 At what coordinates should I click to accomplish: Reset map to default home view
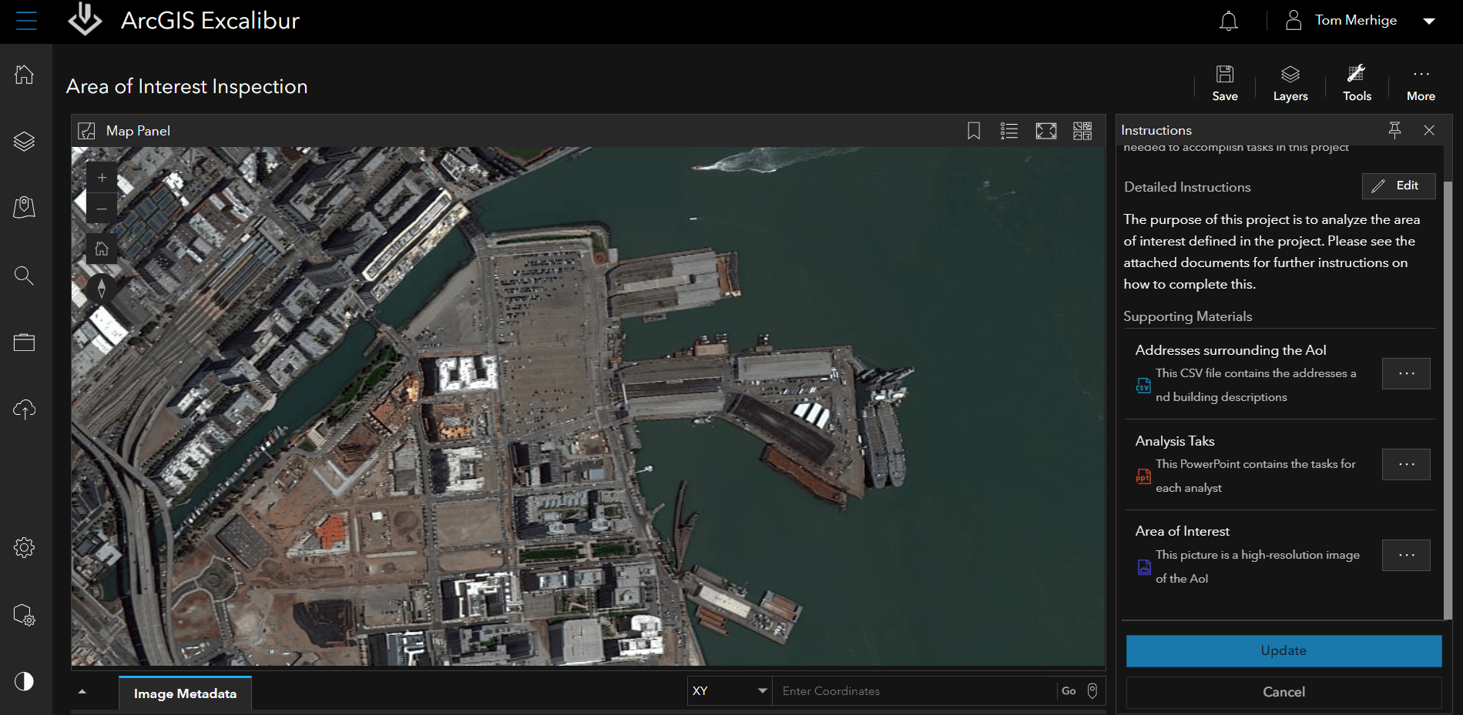pyautogui.click(x=102, y=249)
